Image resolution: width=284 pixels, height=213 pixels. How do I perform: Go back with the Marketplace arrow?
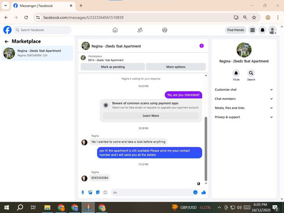[x=7, y=41]
